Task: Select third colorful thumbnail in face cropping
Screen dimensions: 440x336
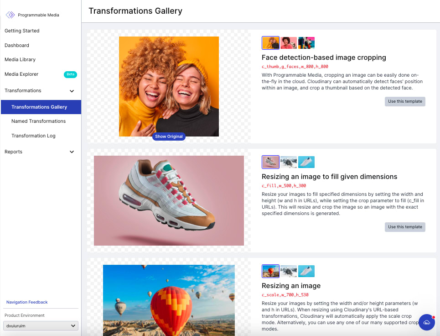Action: click(306, 43)
